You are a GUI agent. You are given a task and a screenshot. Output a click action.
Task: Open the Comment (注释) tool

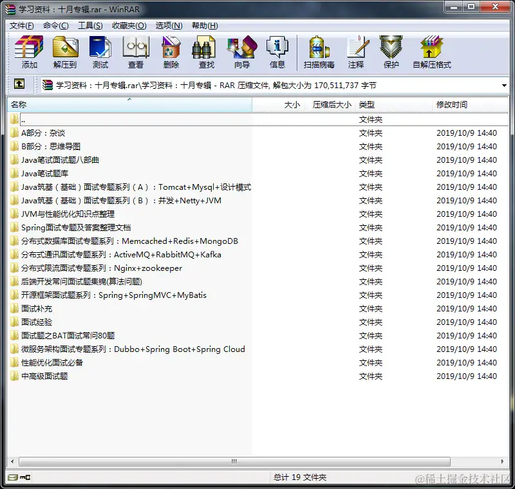click(x=357, y=52)
